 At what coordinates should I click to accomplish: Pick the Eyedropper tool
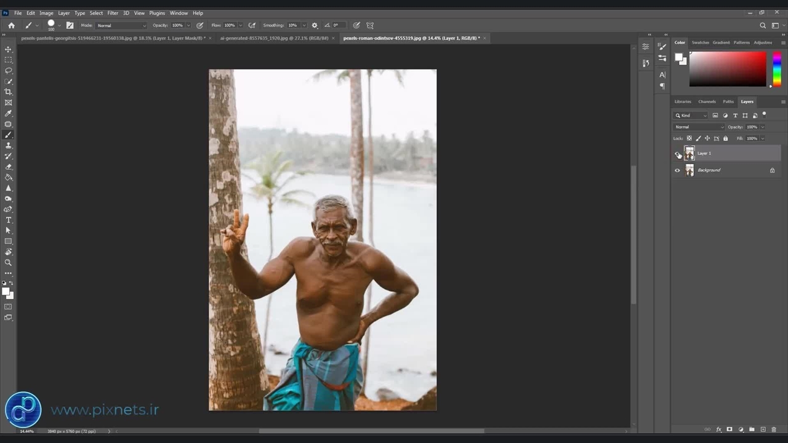(8, 114)
